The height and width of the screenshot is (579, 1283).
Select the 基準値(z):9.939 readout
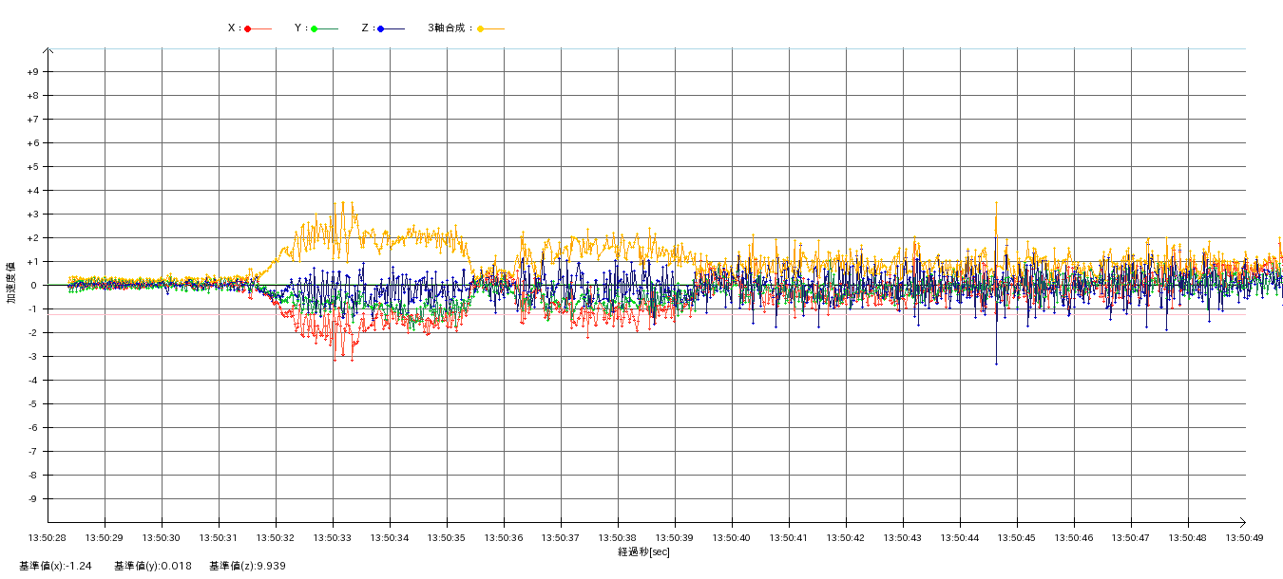tap(248, 566)
